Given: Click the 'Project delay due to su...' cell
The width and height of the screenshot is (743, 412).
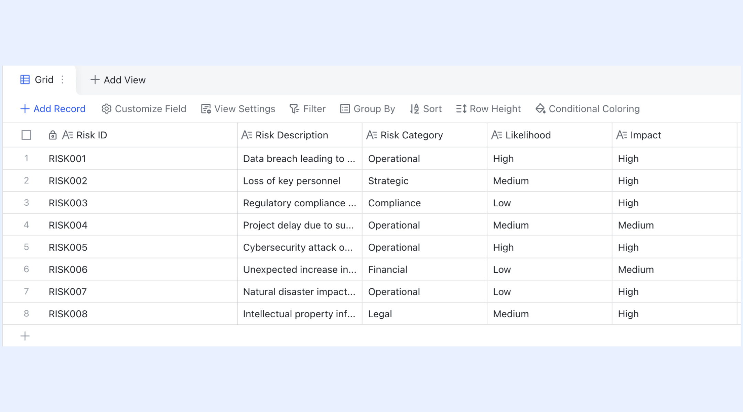Looking at the screenshot, I should tap(300, 225).
